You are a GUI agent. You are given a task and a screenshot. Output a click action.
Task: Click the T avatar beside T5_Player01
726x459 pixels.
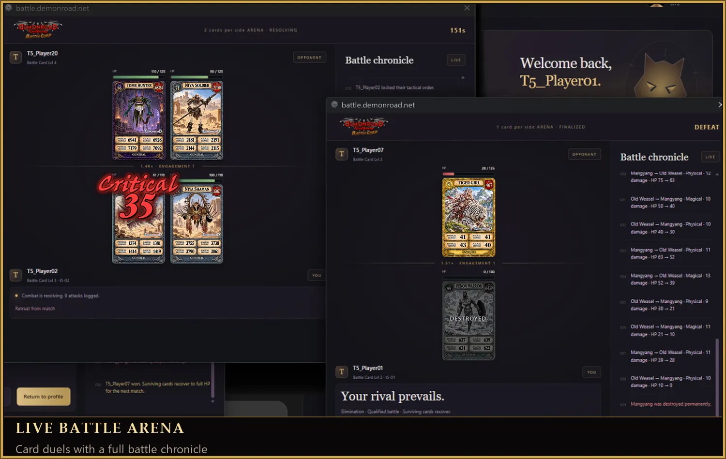point(342,372)
